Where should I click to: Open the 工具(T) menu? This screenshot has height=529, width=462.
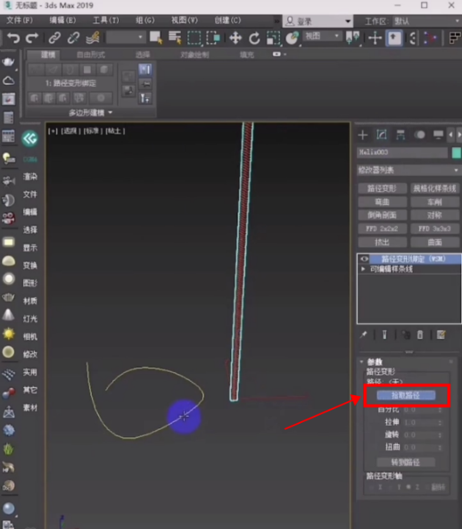point(106,21)
